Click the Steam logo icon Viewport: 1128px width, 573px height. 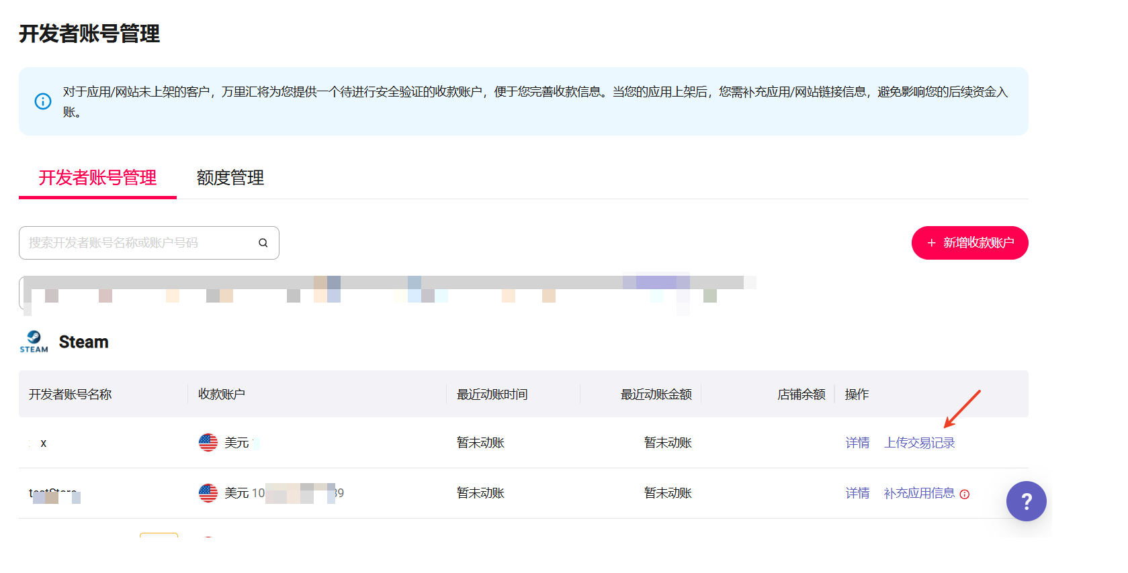coord(34,342)
